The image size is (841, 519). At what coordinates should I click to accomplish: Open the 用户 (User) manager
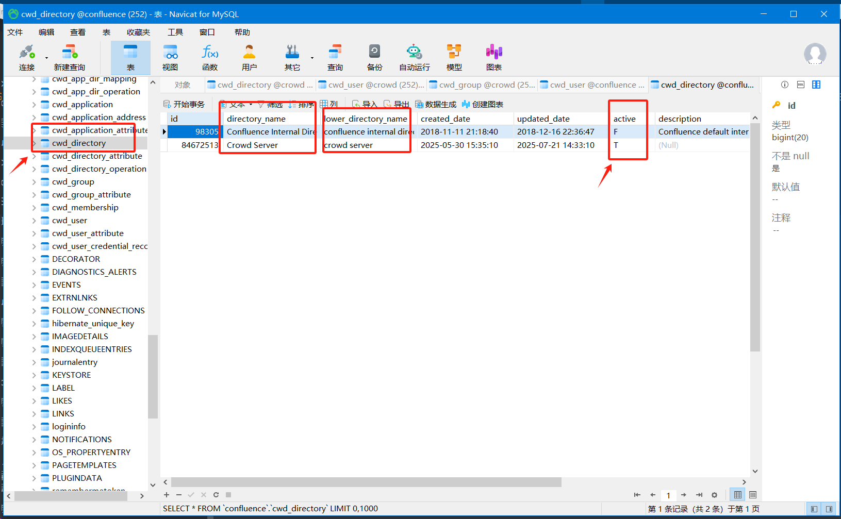250,57
